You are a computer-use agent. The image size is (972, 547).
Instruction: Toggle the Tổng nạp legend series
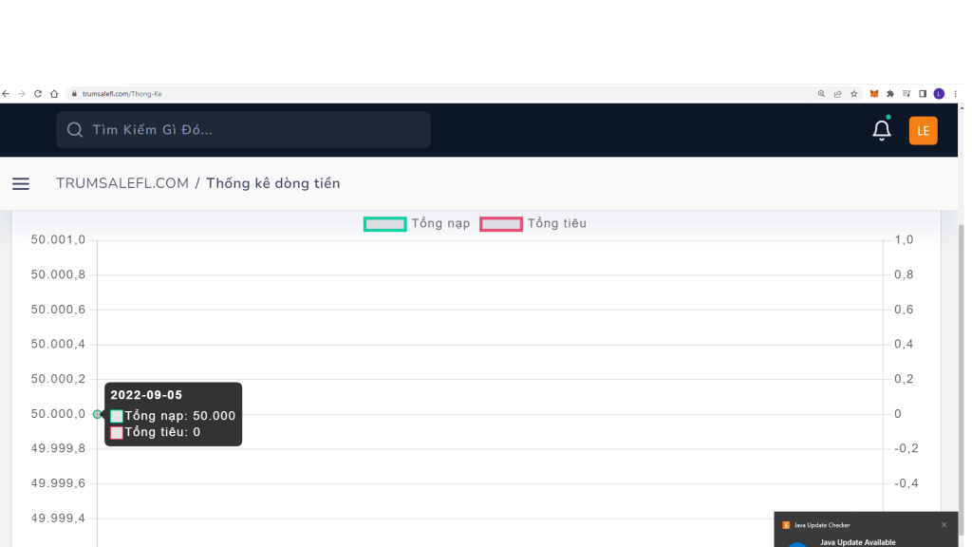[x=417, y=224]
